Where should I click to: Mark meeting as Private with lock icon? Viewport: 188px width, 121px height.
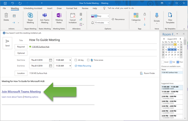145,14
